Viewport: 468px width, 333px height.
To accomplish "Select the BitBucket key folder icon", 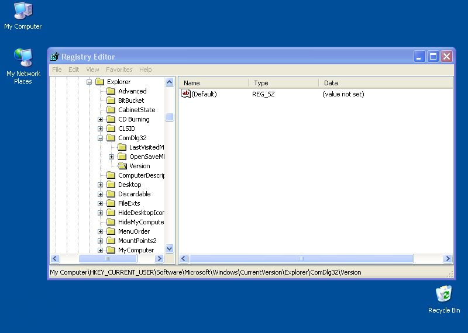I will click(x=111, y=100).
